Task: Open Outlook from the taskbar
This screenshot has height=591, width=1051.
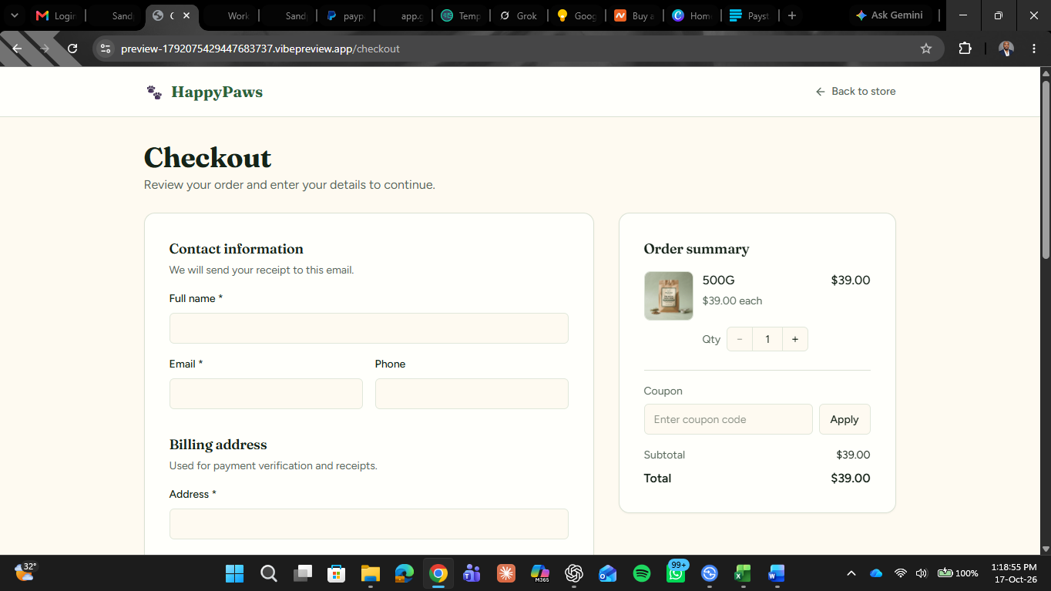Action: 607,573
